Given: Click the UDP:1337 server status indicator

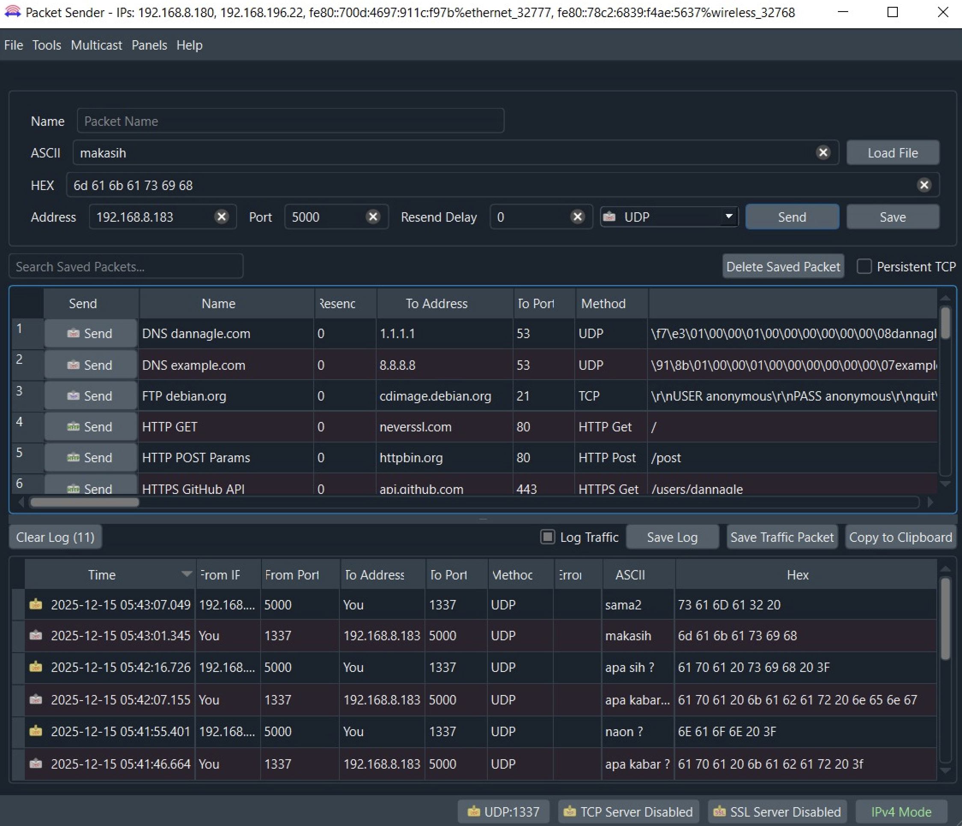Looking at the screenshot, I should (x=503, y=811).
